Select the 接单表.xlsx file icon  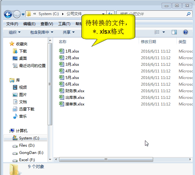click(x=62, y=104)
